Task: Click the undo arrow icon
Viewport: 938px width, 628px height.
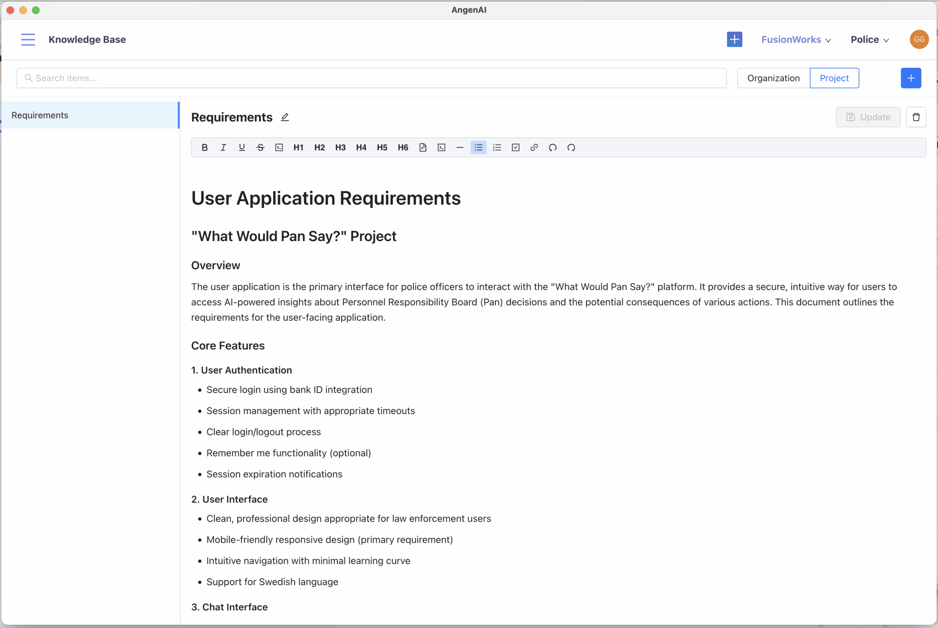Action: pos(552,147)
